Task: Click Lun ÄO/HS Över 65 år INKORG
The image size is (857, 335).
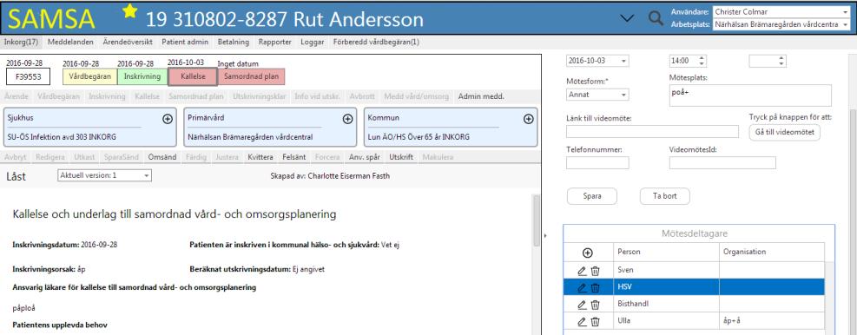Action: [x=419, y=137]
